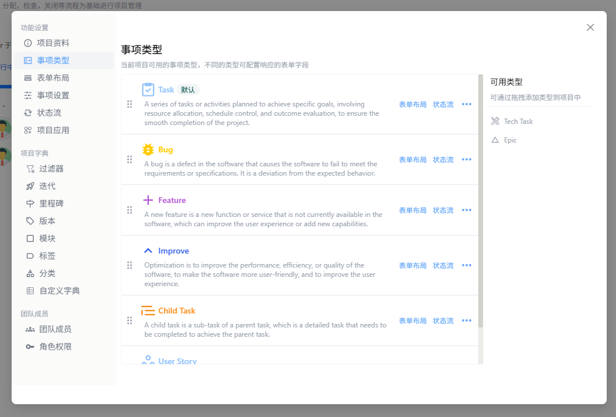This screenshot has height=417, width=616.
Task: Go to 事项设置 sidebar entry
Action: point(64,95)
